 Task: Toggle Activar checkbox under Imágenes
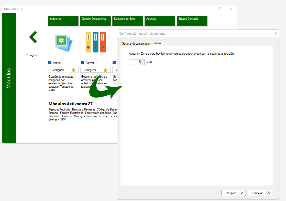(50, 63)
